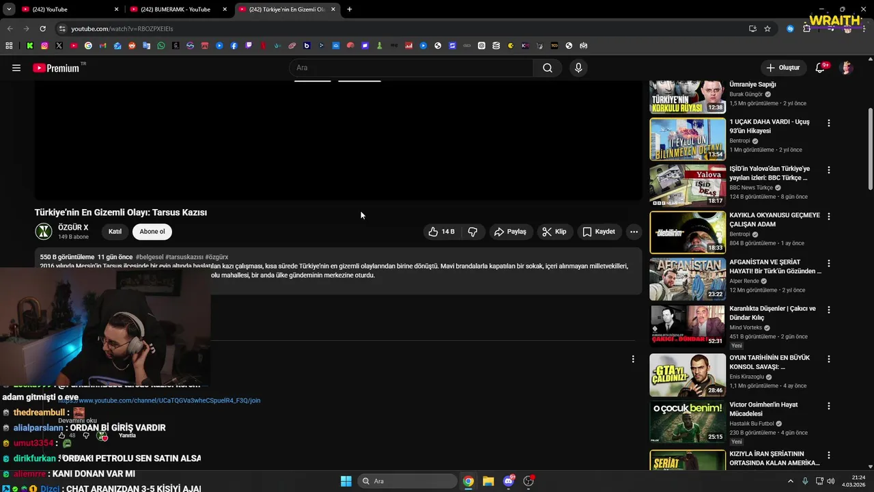Open options for Victor Osimhen'in Hayat Mücadelesi
The width and height of the screenshot is (874, 492).
(x=829, y=405)
